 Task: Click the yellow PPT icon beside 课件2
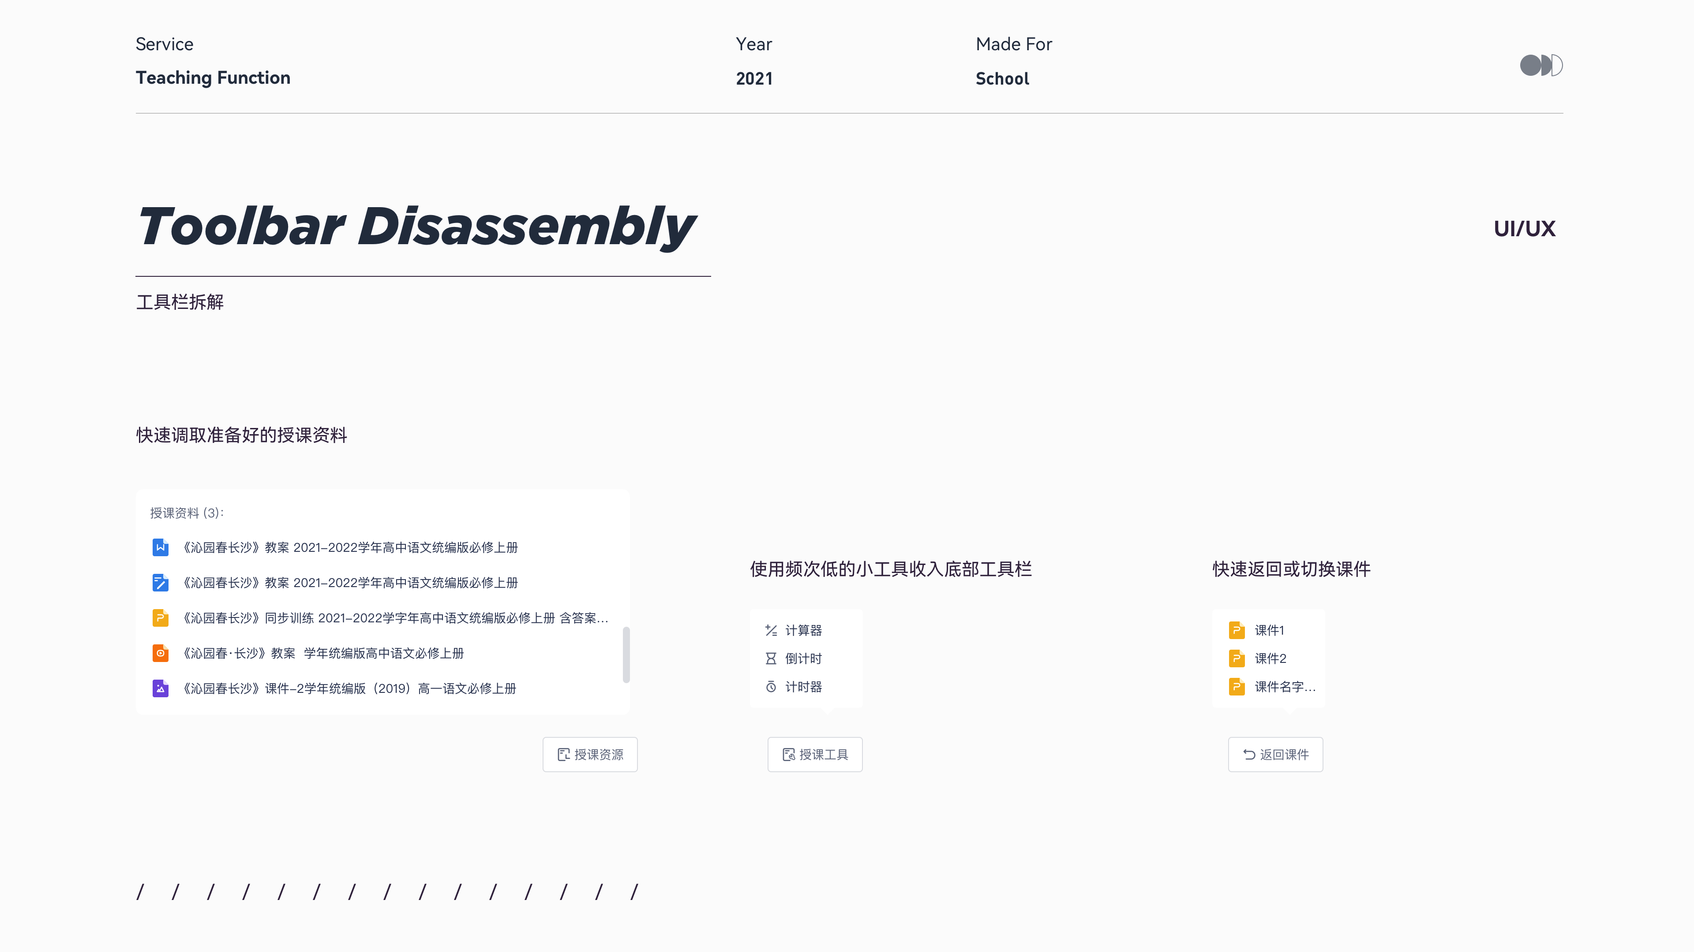(1236, 658)
